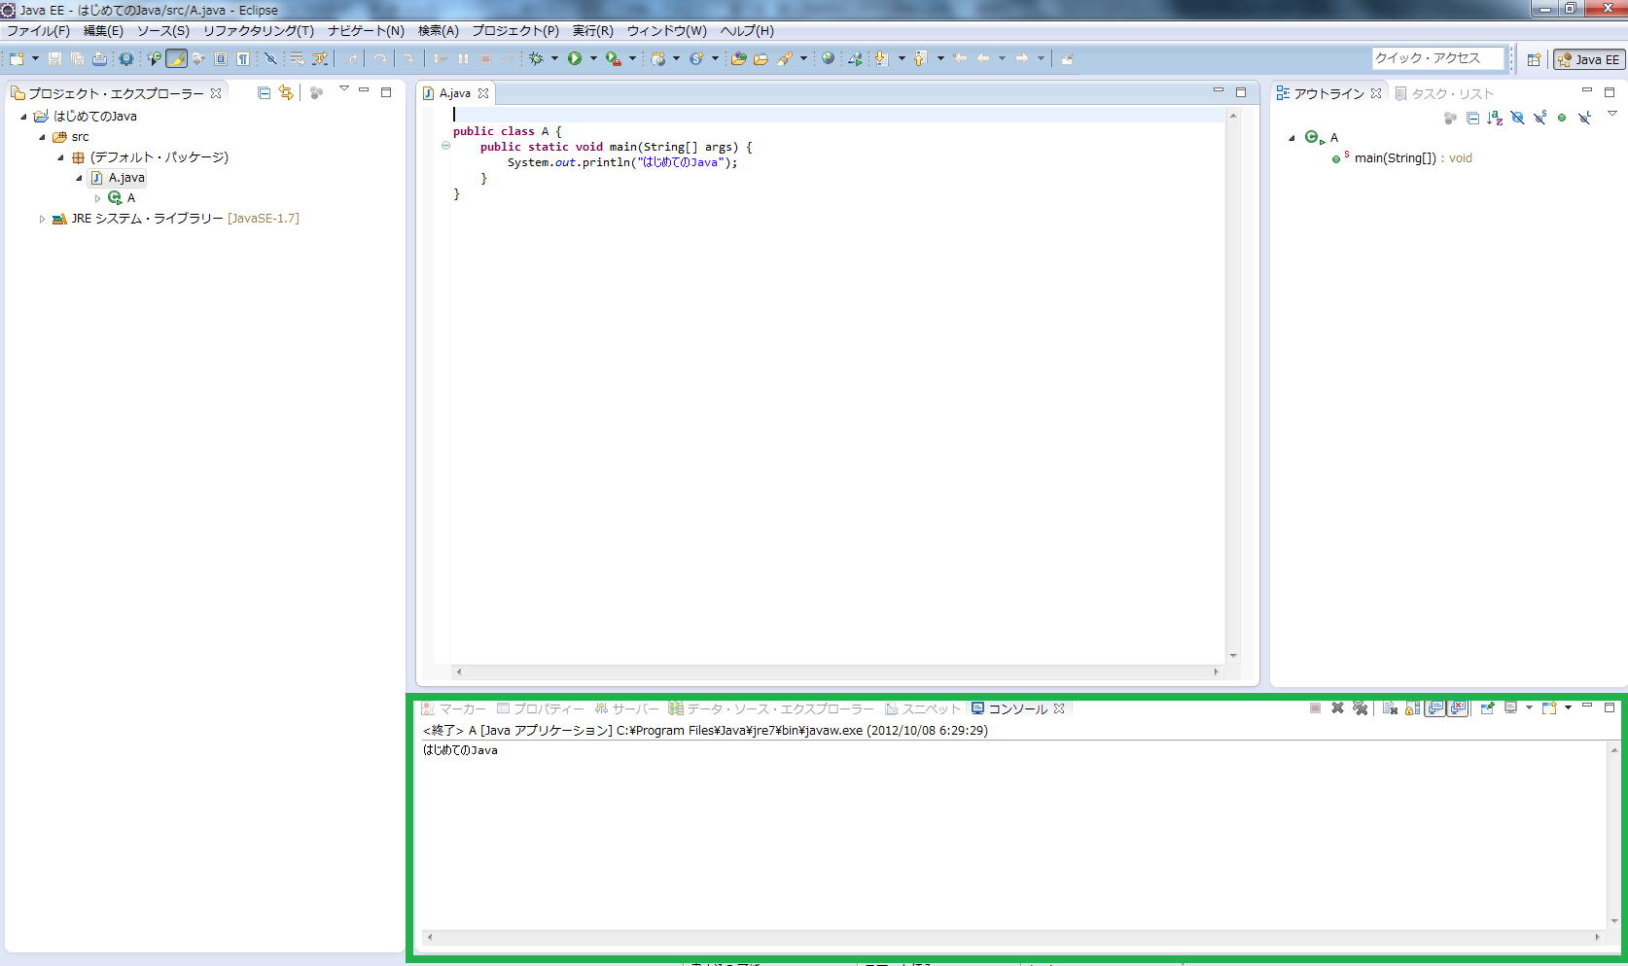Click the クイック・アクセス search field

(x=1436, y=58)
